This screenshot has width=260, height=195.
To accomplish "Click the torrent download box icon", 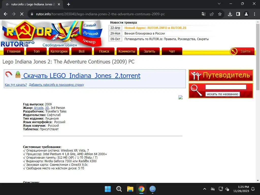I will point(18,74).
